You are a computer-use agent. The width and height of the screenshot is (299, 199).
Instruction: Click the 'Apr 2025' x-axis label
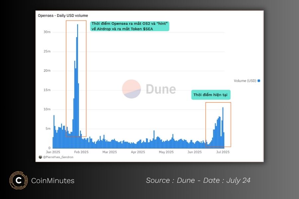coord(138,152)
